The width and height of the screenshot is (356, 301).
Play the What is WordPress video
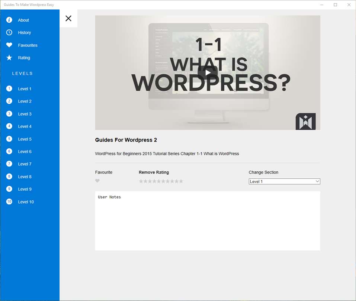208,72
